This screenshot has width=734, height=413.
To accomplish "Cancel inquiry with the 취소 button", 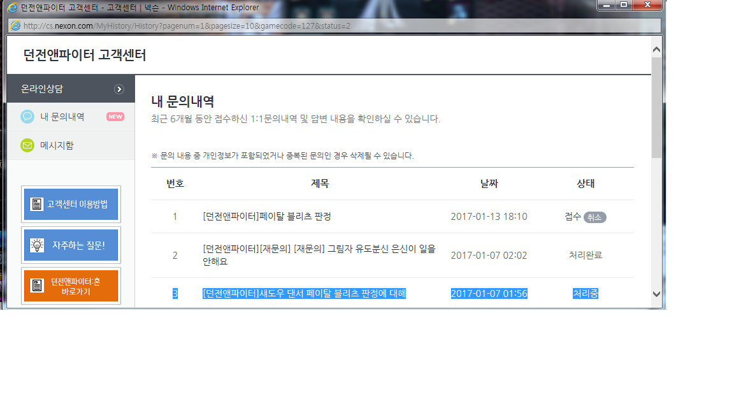I will click(594, 217).
